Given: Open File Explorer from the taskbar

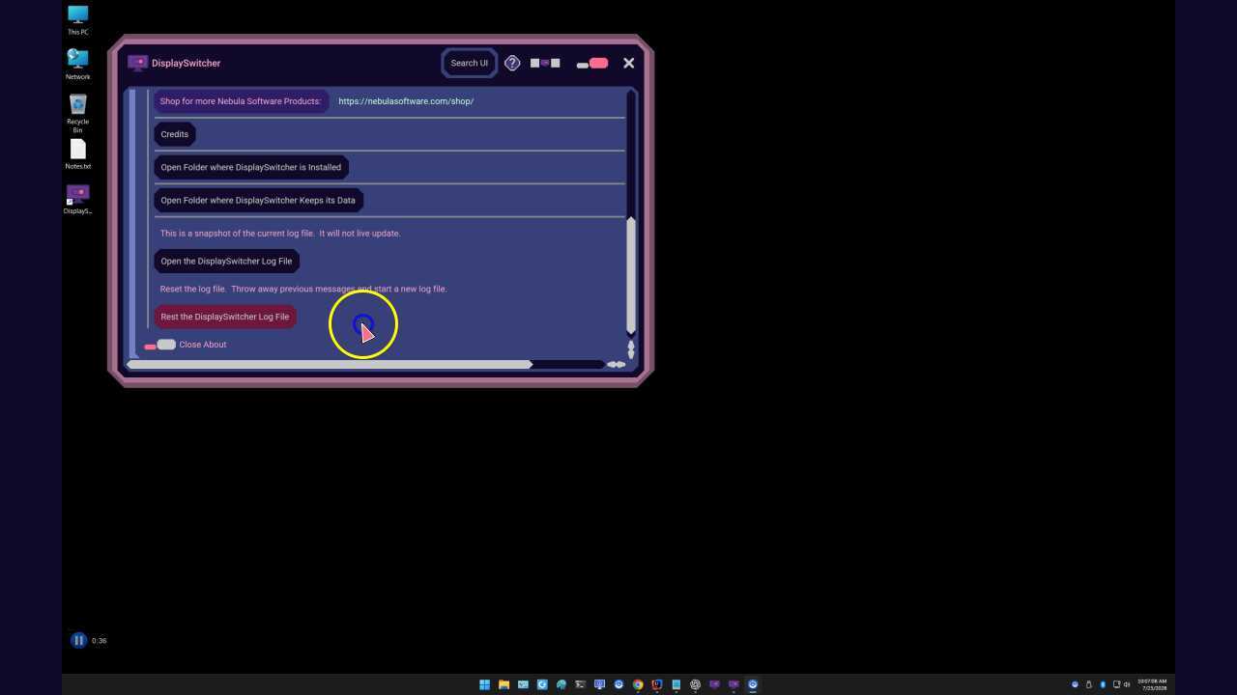Looking at the screenshot, I should [x=503, y=684].
